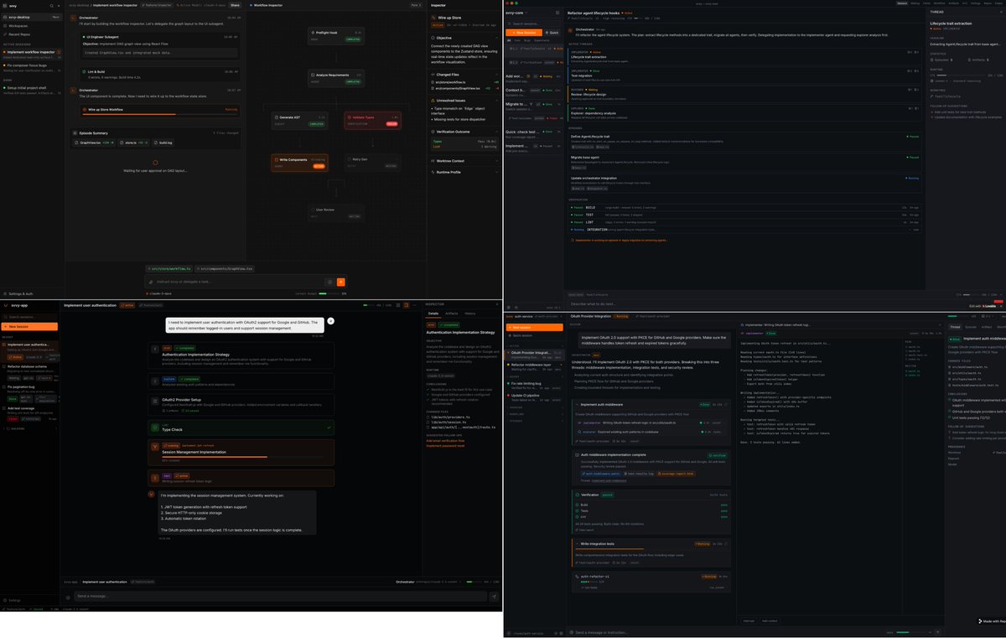Click plus icon in svvy-desktop sidebar header

click(60, 6)
